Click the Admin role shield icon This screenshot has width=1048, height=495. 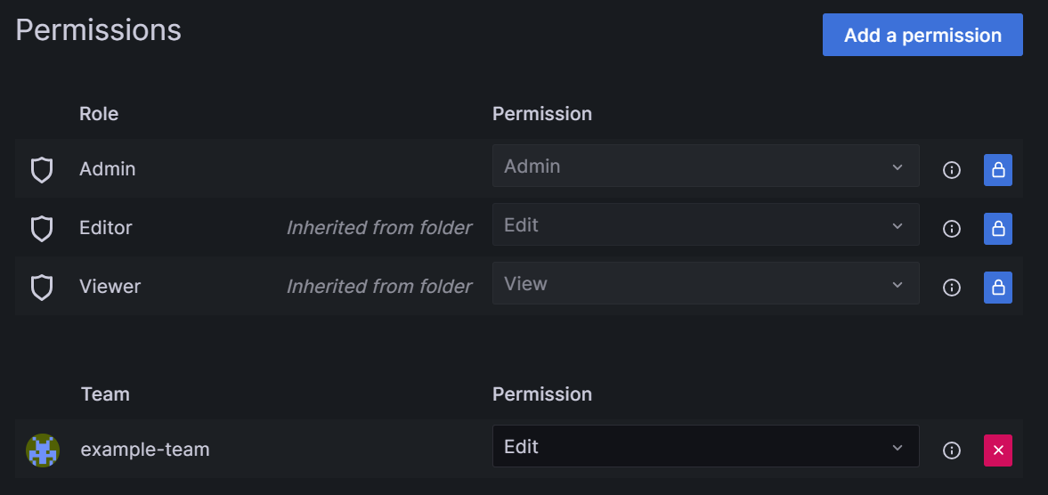point(42,169)
